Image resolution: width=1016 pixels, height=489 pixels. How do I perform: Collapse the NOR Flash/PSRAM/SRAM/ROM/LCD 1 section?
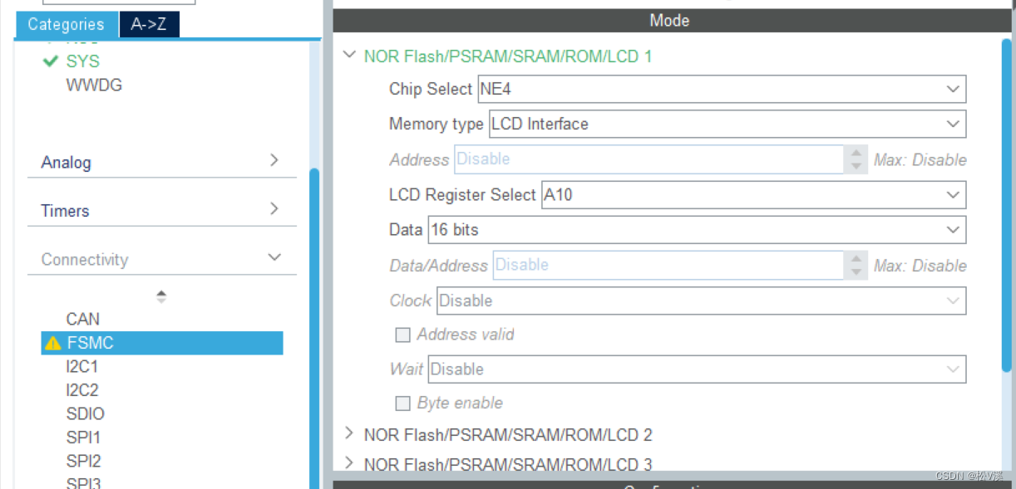[x=349, y=54]
